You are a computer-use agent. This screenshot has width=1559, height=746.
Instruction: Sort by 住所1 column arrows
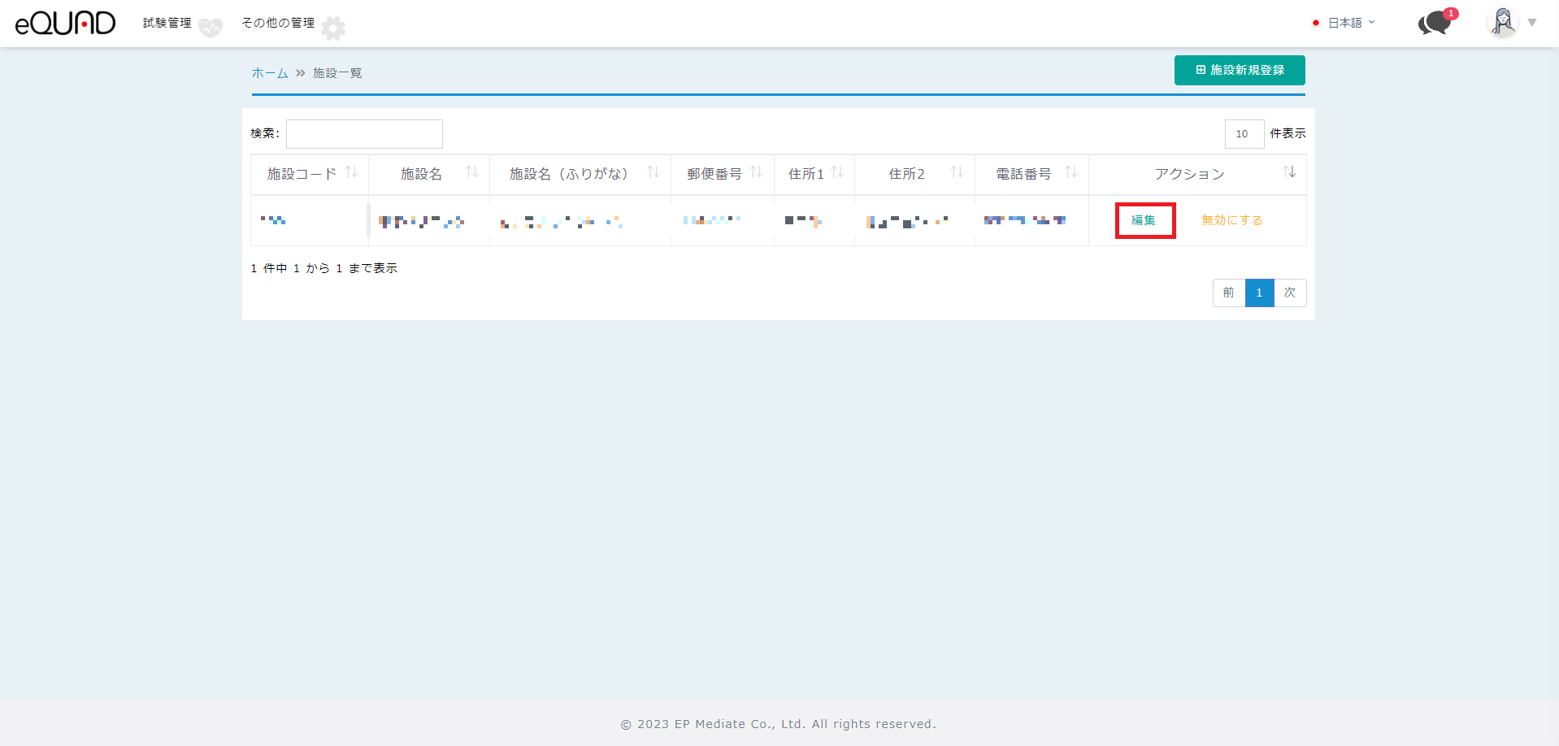tap(837, 172)
